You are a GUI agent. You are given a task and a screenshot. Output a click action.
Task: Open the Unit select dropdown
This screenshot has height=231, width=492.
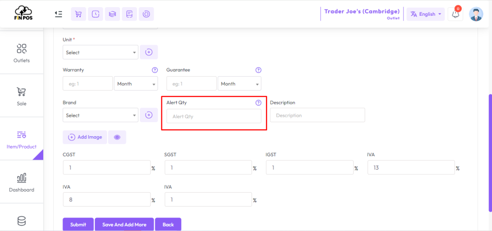click(100, 52)
